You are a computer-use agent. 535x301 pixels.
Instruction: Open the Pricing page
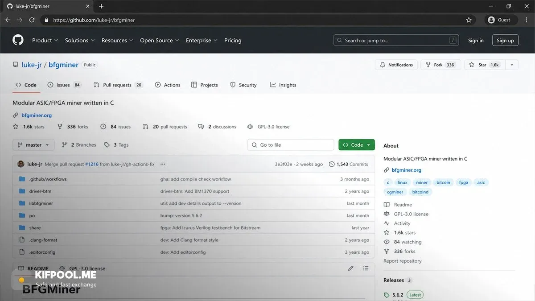point(233,40)
